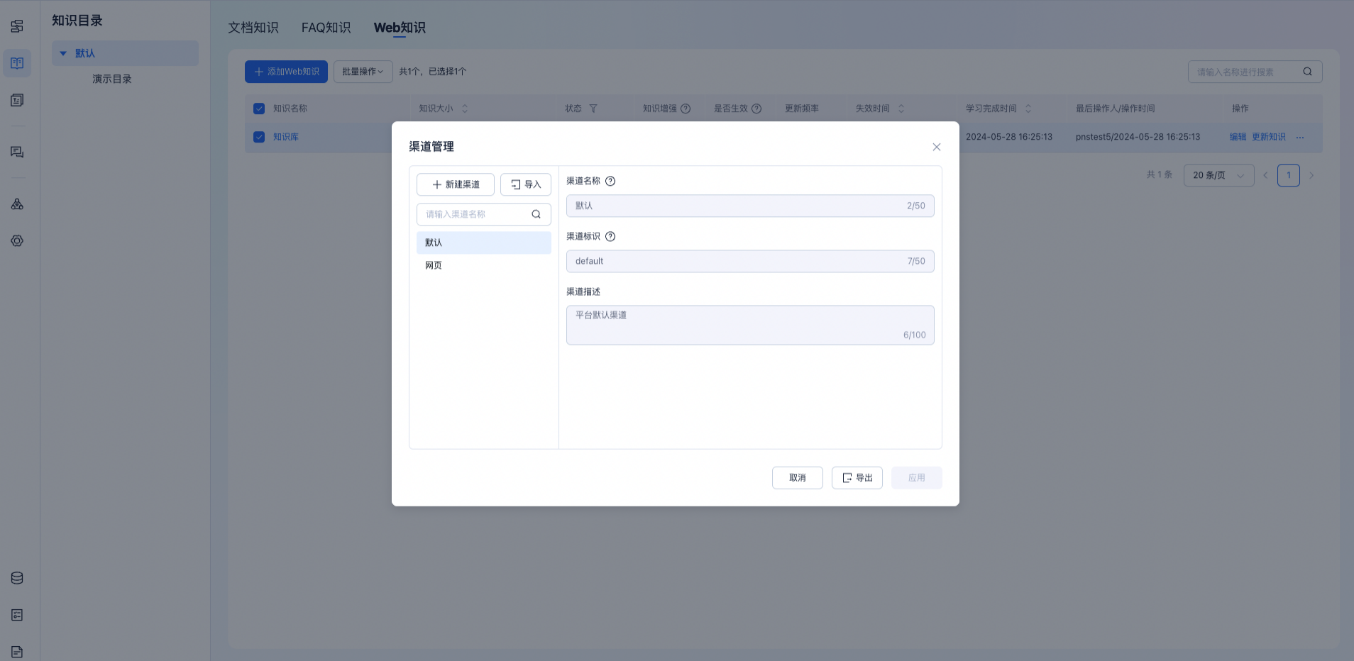Click 知识名称 column header

click(290, 109)
